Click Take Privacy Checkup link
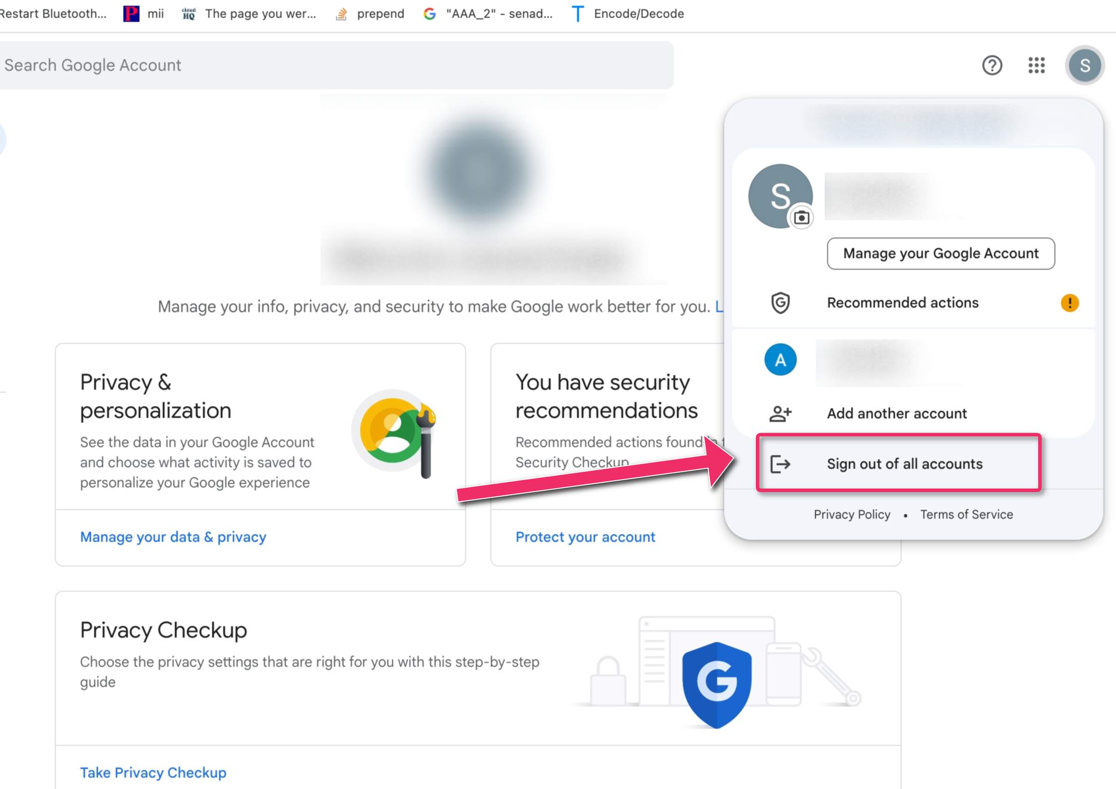Viewport: 1116px width, 789px height. (153, 772)
